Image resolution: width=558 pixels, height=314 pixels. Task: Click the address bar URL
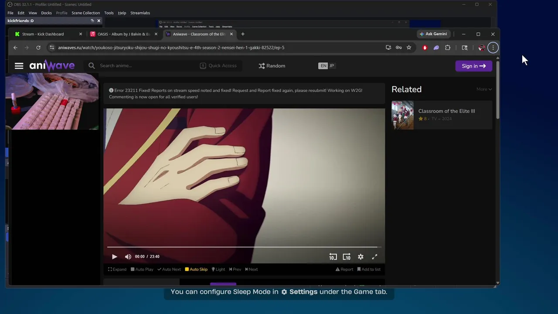171,48
